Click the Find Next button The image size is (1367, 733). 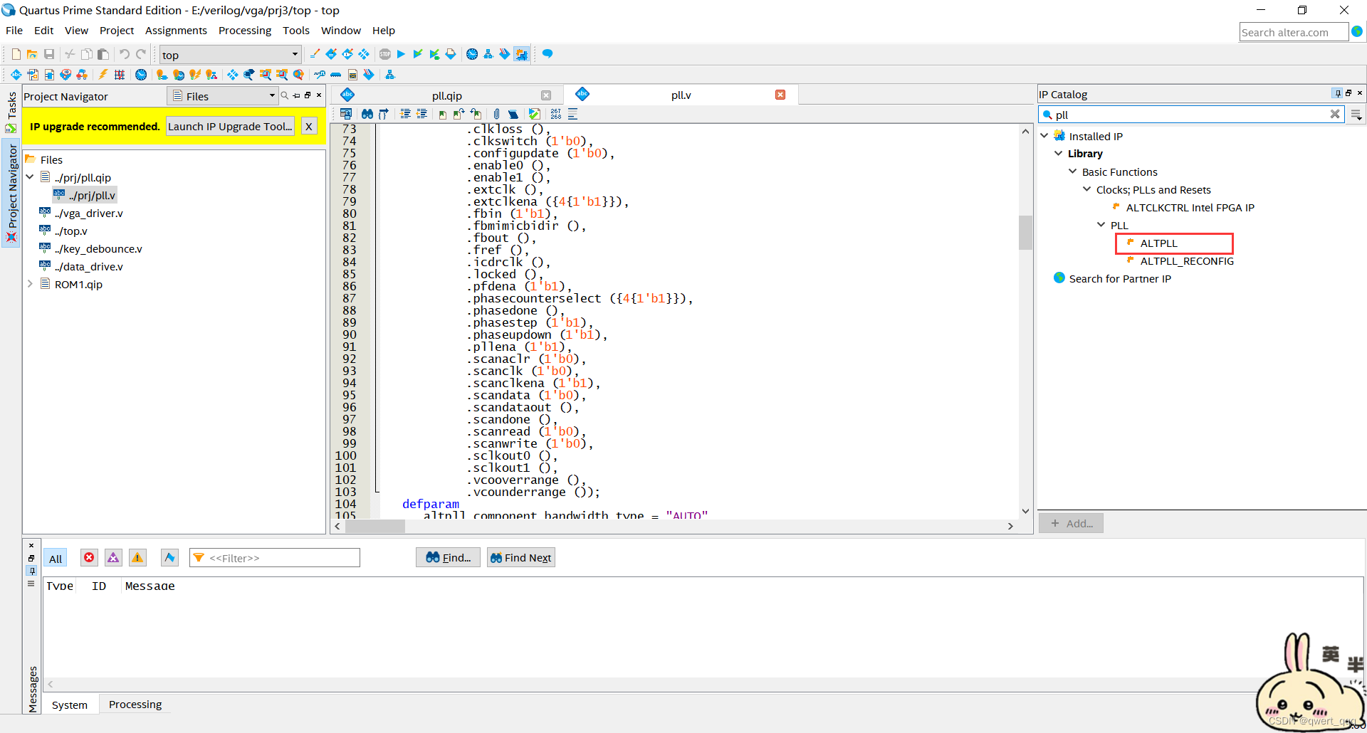coord(520,558)
